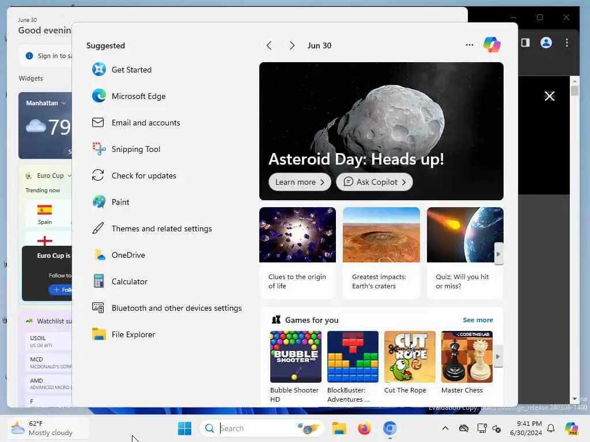Open Get Started from the Suggested list

click(122, 70)
